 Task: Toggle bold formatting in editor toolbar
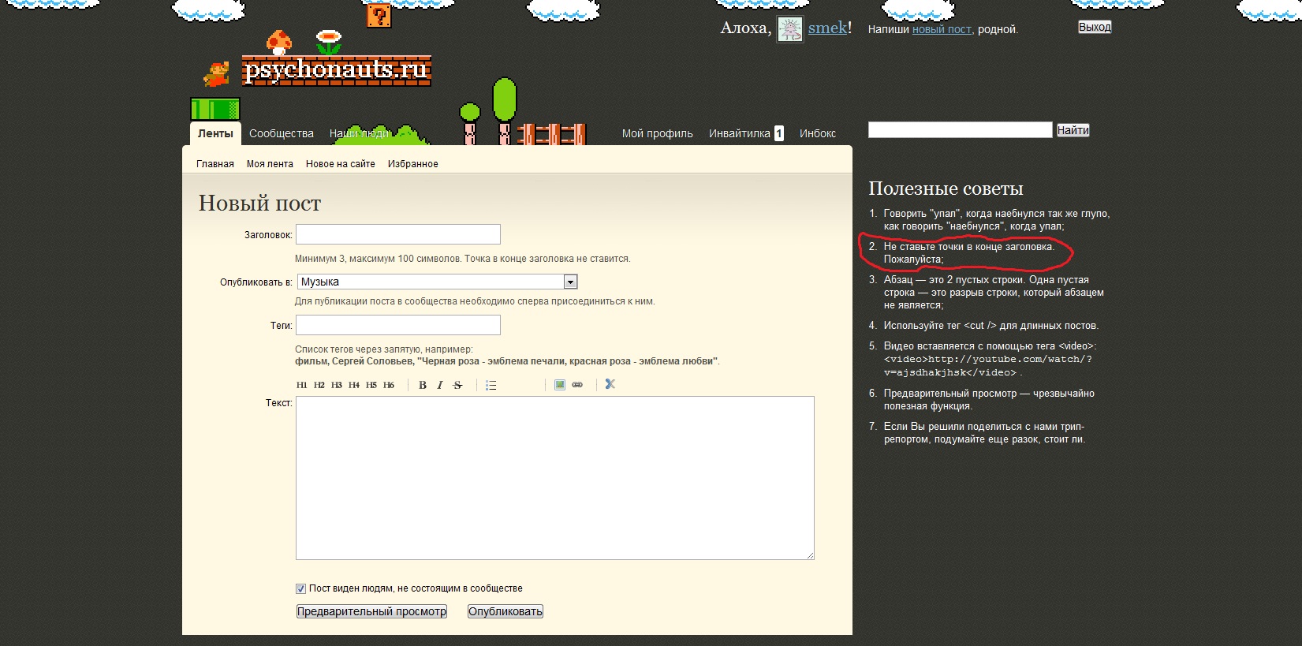coord(423,385)
